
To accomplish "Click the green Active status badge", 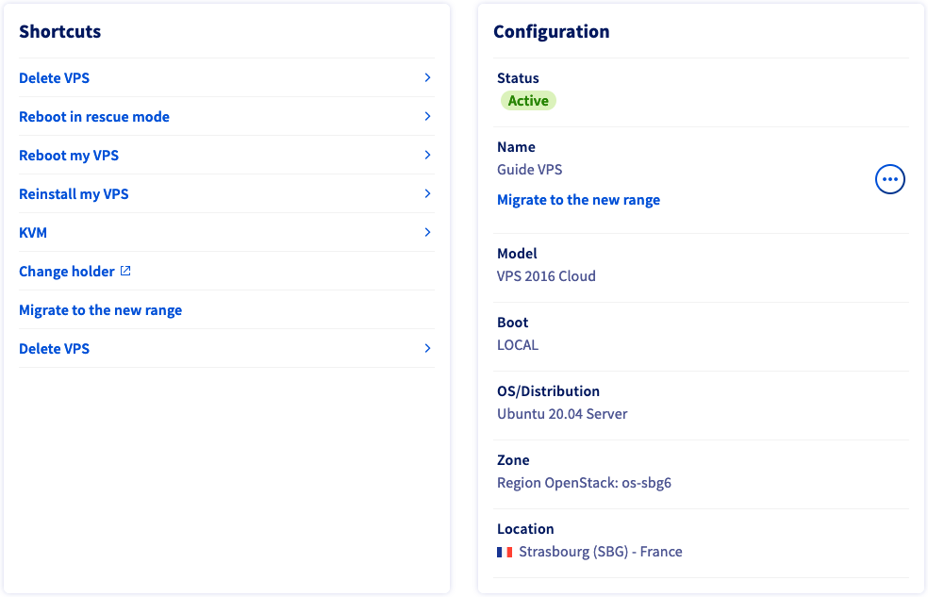I will [528, 101].
